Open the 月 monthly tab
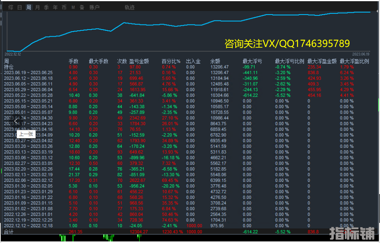380x243 pixels. click(37, 7)
